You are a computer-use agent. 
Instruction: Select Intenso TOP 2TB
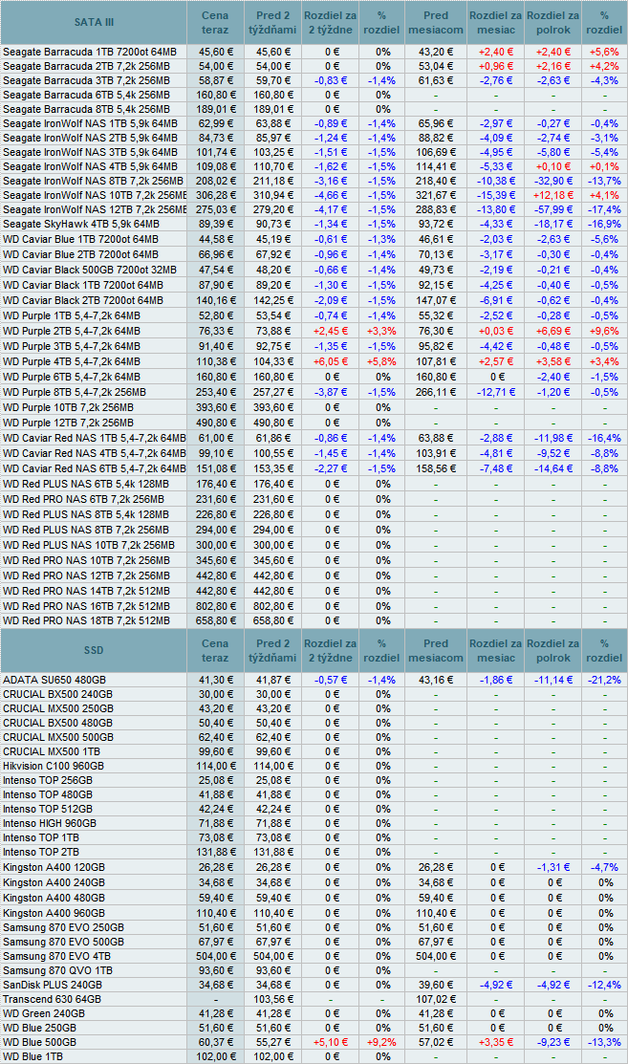click(x=41, y=852)
